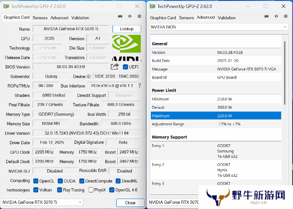Toggle the OpenCL checkbox
The image size is (293, 209).
tap(36, 181)
